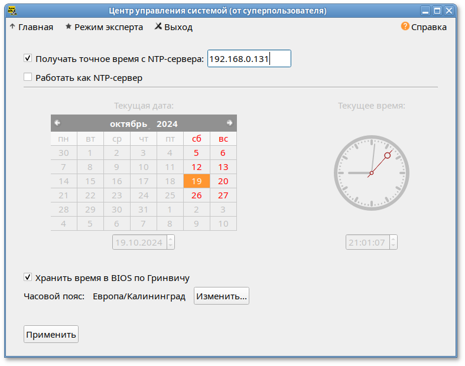The height and width of the screenshot is (366, 465).
Task: Select Saturday 26 in calendar
Action: (x=197, y=195)
